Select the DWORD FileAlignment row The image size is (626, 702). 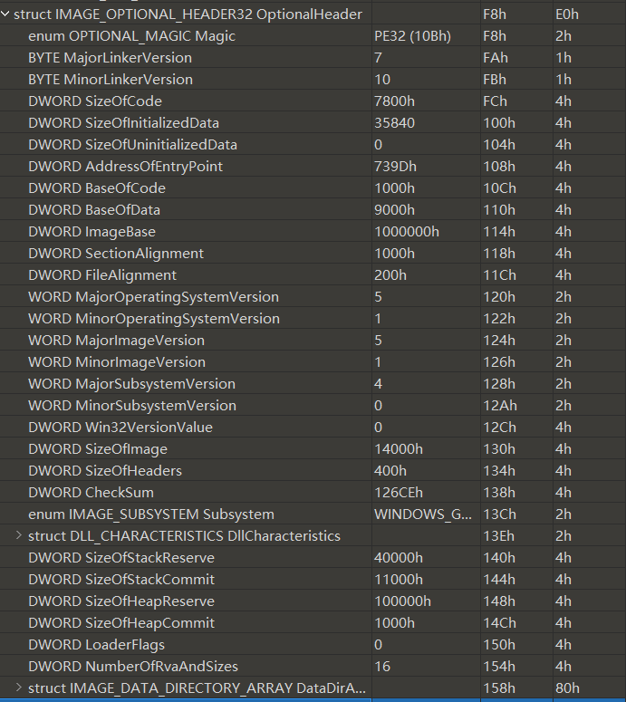pos(102,275)
